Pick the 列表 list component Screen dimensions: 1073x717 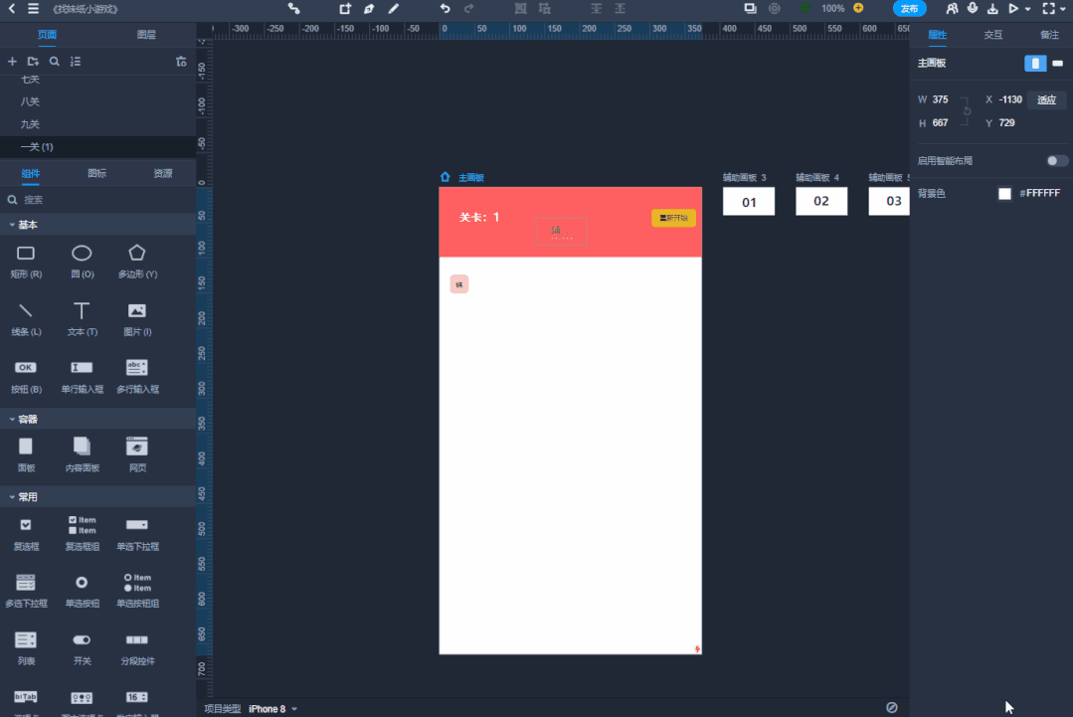(x=26, y=648)
